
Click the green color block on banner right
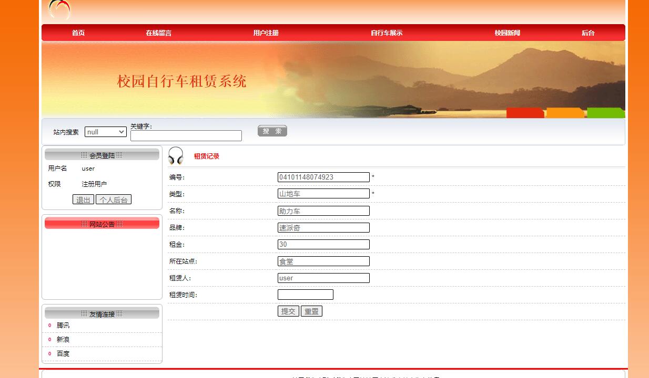pyautogui.click(x=605, y=112)
